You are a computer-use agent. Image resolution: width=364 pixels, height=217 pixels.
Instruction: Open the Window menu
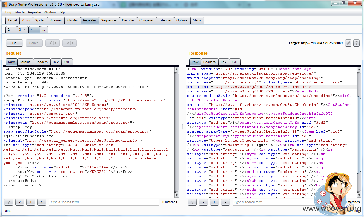coord(50,12)
